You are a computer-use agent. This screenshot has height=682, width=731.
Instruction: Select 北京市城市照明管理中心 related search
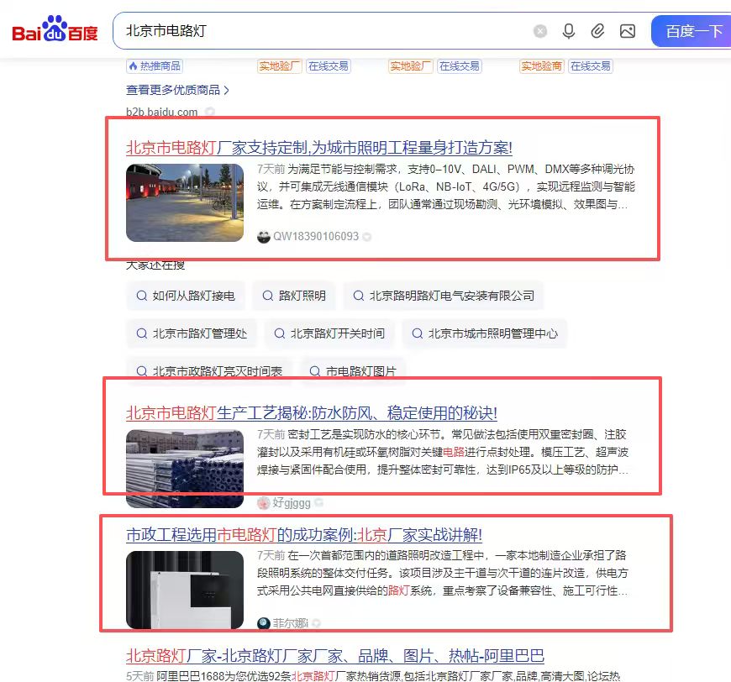coord(485,333)
